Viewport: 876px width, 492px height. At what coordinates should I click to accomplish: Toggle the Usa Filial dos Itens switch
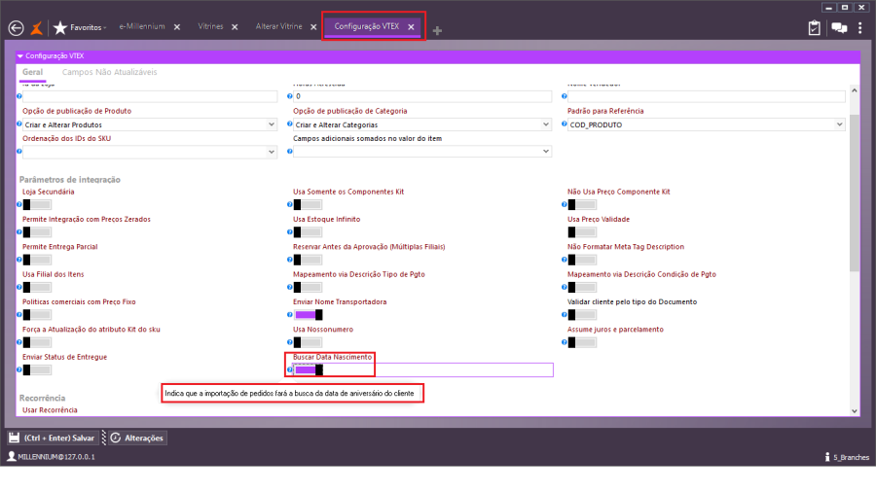[x=37, y=287]
